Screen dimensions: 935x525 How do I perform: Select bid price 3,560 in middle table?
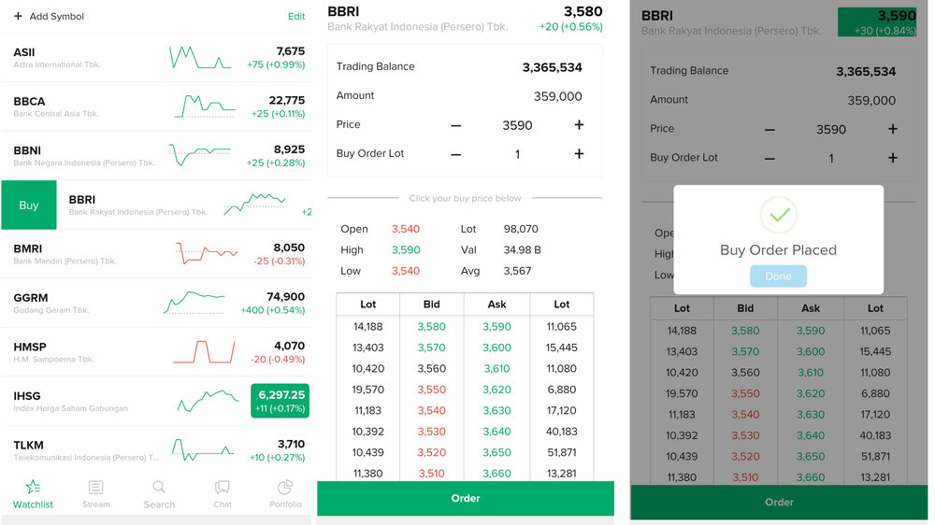tap(432, 368)
